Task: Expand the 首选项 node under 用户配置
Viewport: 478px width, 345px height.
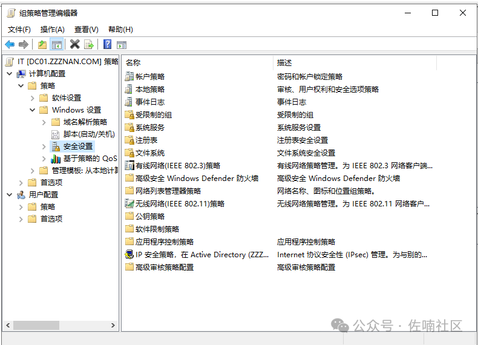Action: [x=21, y=219]
